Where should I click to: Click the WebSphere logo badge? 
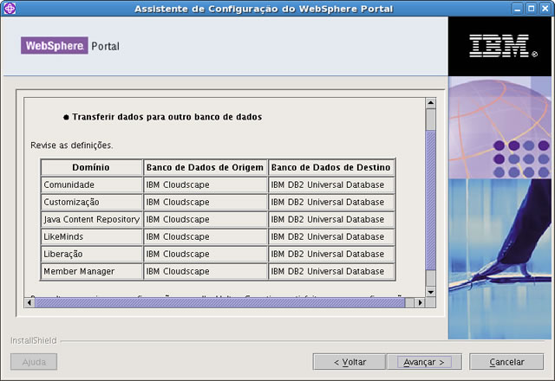(54, 46)
